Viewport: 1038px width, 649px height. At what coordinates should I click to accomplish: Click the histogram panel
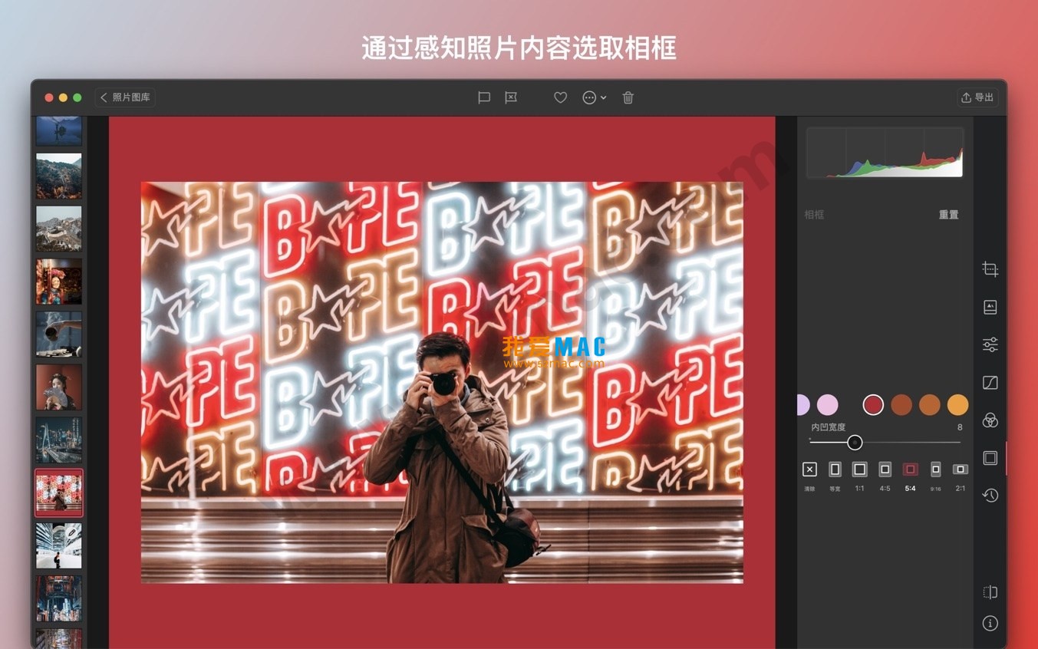pos(885,153)
